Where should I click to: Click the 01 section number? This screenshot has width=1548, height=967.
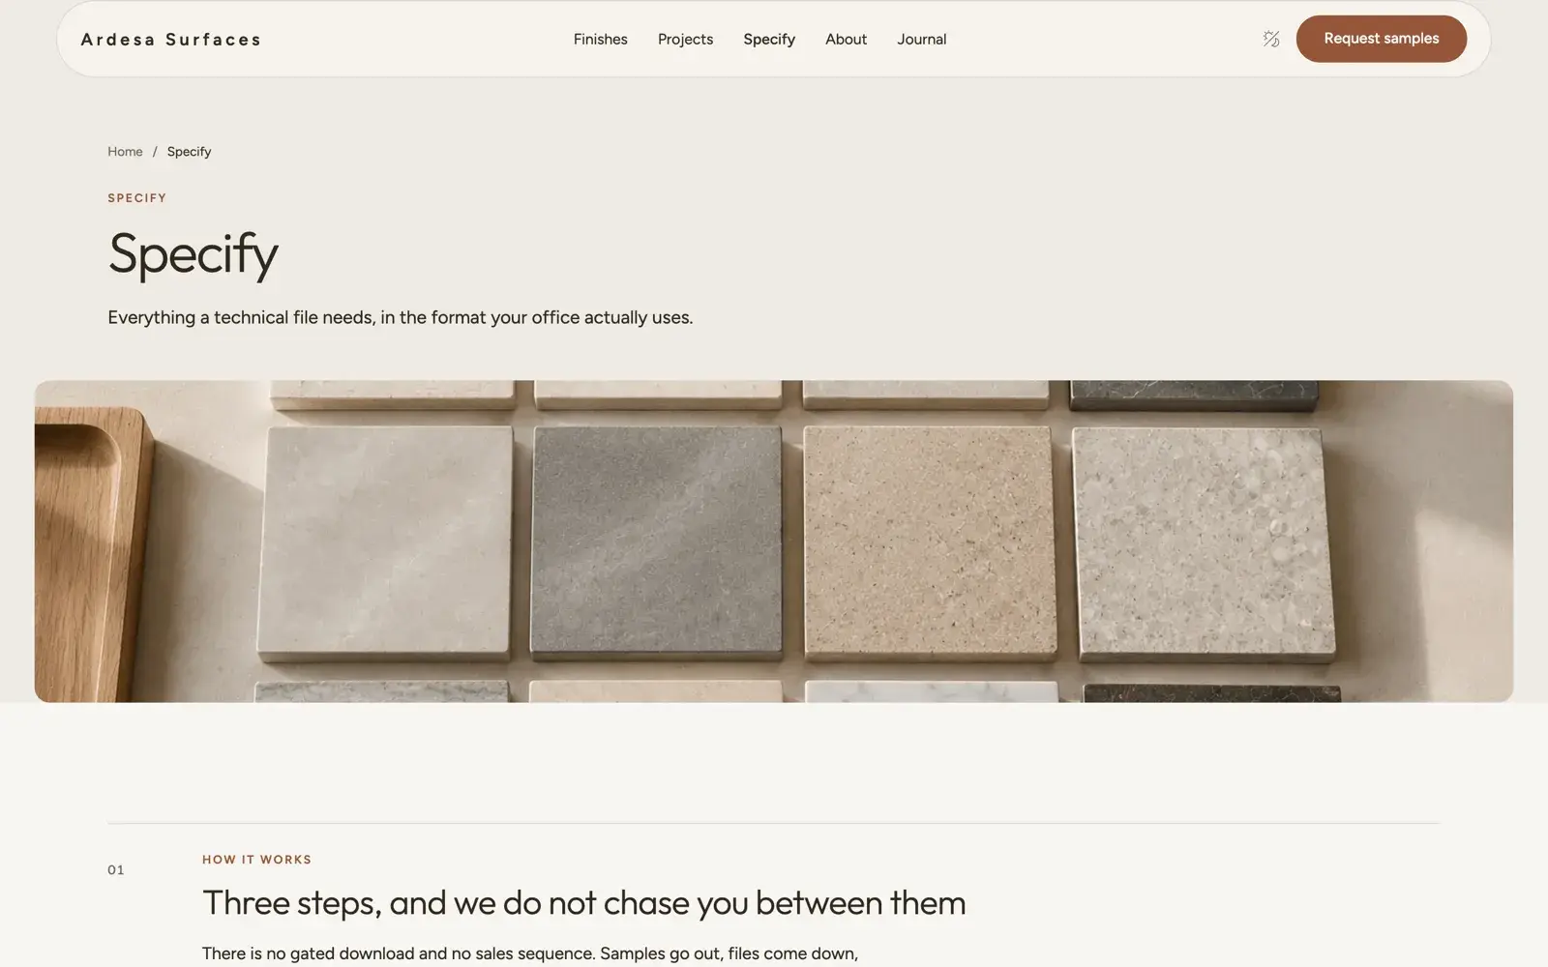tap(116, 870)
